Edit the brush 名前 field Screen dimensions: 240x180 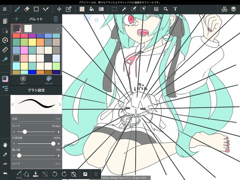(x=36, y=119)
